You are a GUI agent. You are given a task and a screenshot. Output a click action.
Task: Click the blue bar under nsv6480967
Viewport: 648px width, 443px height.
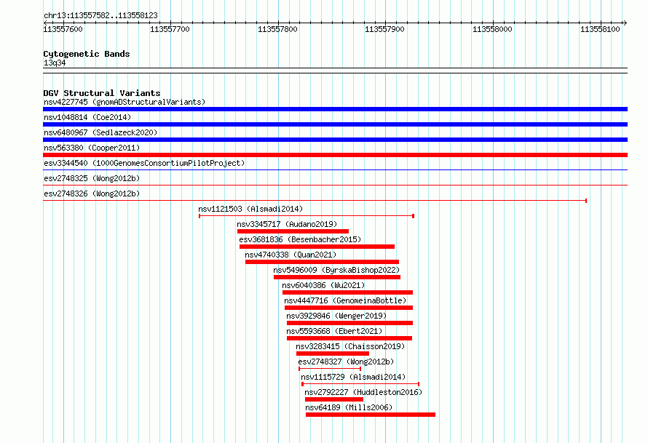[335, 140]
